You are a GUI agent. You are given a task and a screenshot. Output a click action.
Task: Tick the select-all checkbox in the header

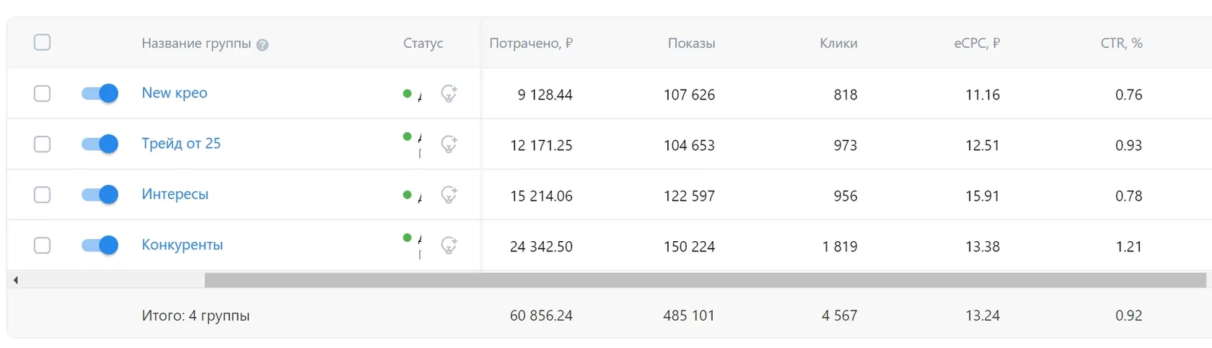(x=43, y=43)
